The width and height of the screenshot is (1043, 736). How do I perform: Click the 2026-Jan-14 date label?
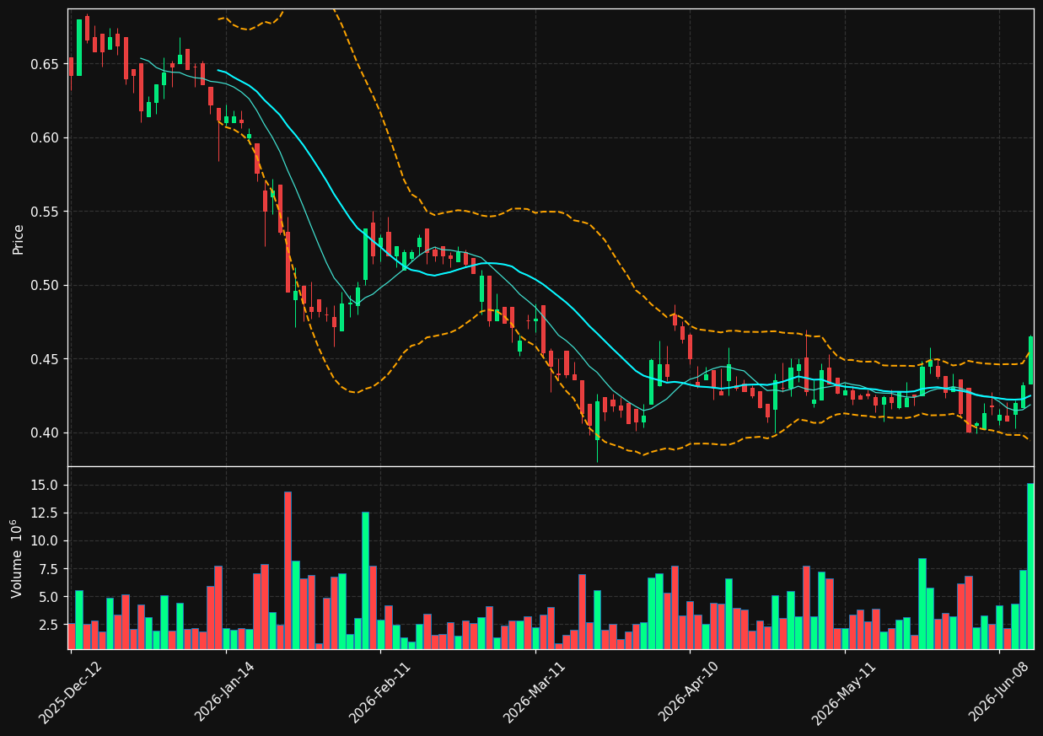click(225, 692)
